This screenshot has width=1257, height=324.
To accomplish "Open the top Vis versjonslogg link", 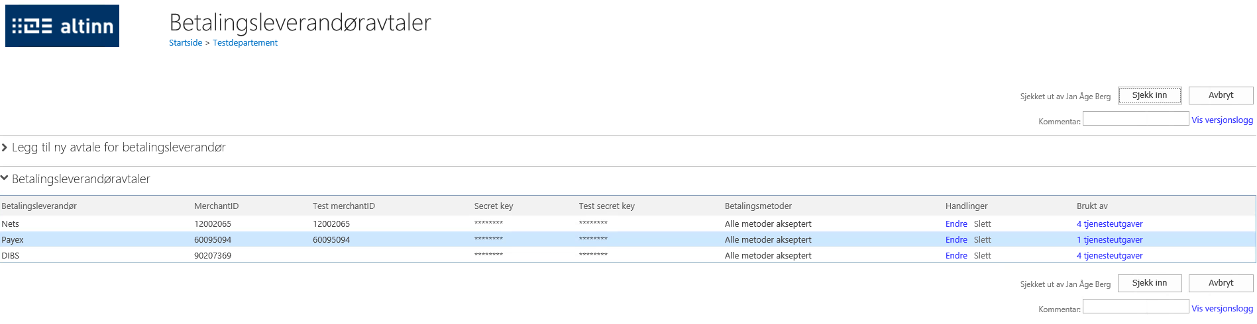I will [x=1223, y=120].
